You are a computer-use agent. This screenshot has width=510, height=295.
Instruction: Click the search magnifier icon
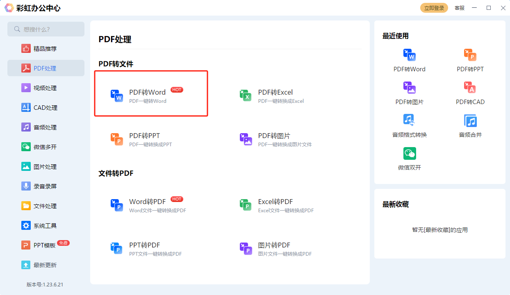point(17,29)
